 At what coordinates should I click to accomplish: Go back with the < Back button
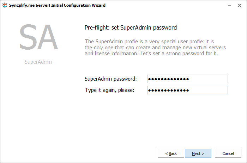[171, 153]
